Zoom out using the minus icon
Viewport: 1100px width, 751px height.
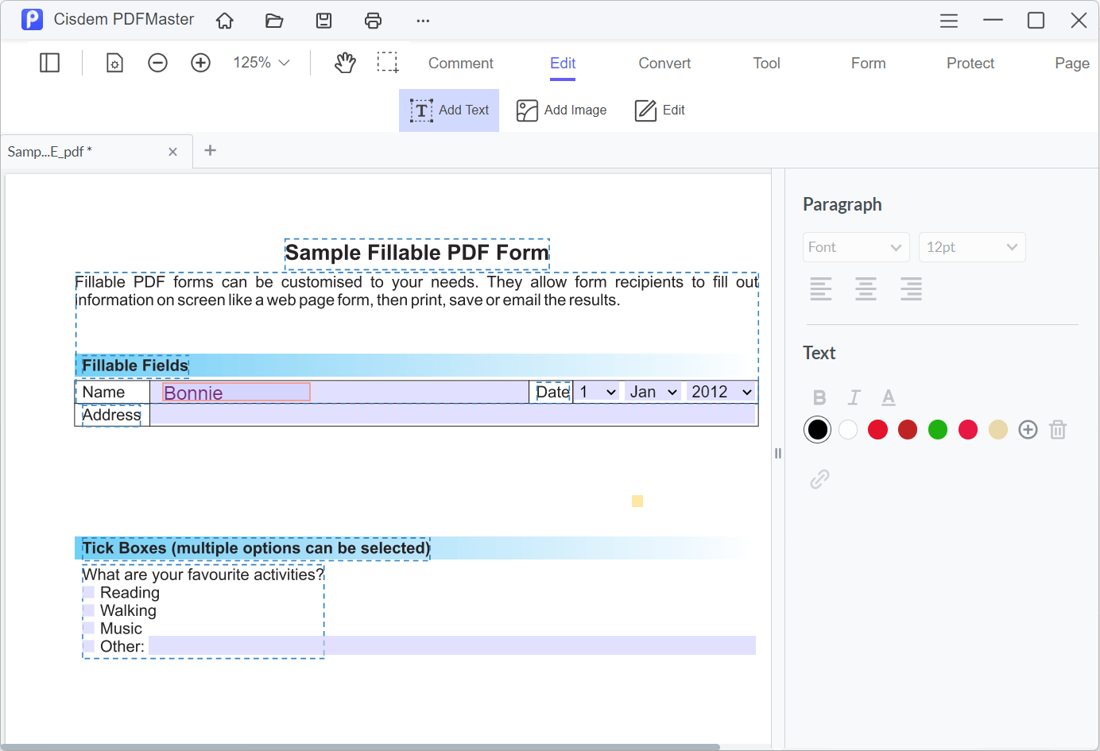[157, 63]
